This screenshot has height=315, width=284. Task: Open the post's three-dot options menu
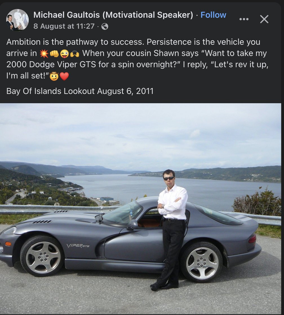[x=244, y=19]
